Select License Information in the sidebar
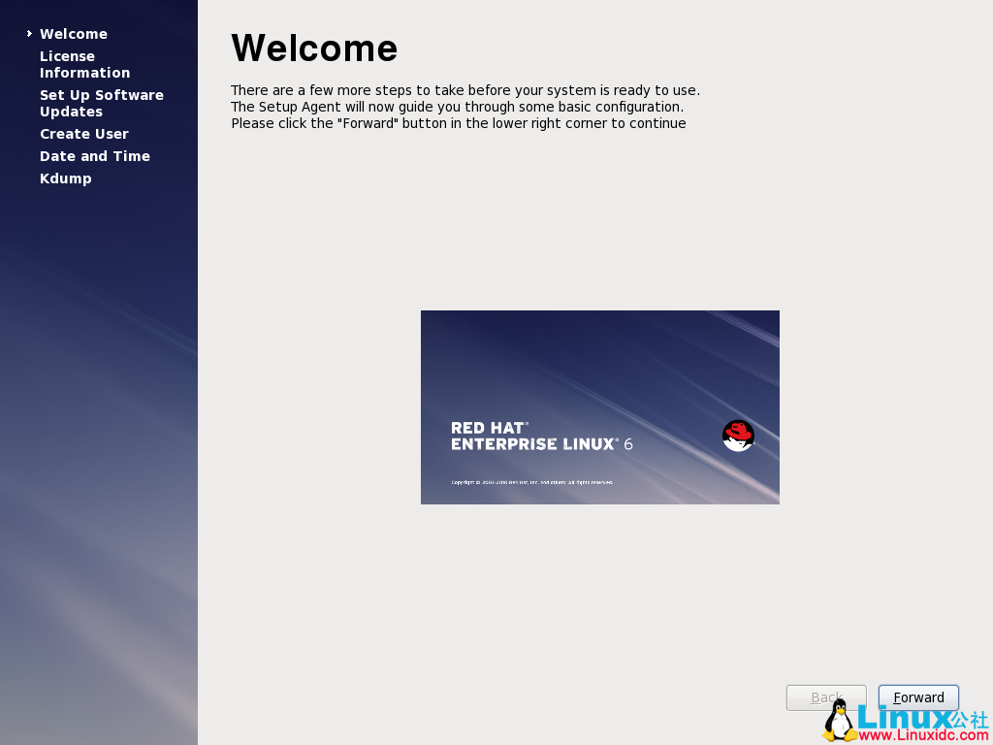This screenshot has height=745, width=993. pos(84,64)
